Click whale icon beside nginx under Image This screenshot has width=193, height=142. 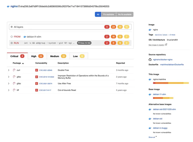pyautogui.click(x=150, y=30)
